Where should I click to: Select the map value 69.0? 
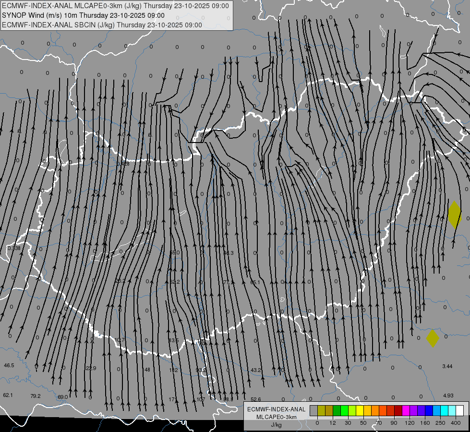click(x=62, y=397)
